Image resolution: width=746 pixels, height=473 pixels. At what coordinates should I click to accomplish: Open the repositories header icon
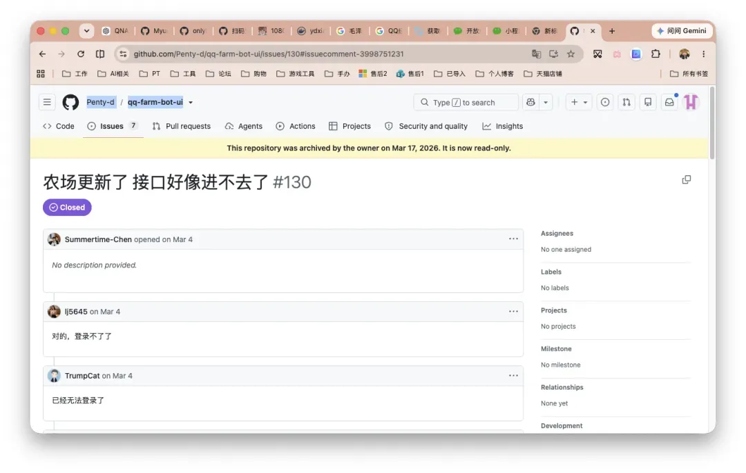[647, 102]
